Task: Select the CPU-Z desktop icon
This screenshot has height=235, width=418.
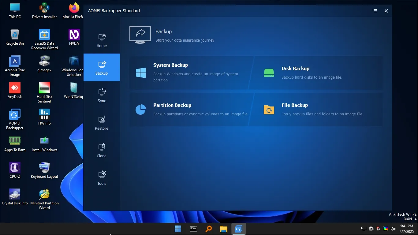Action: click(x=15, y=170)
